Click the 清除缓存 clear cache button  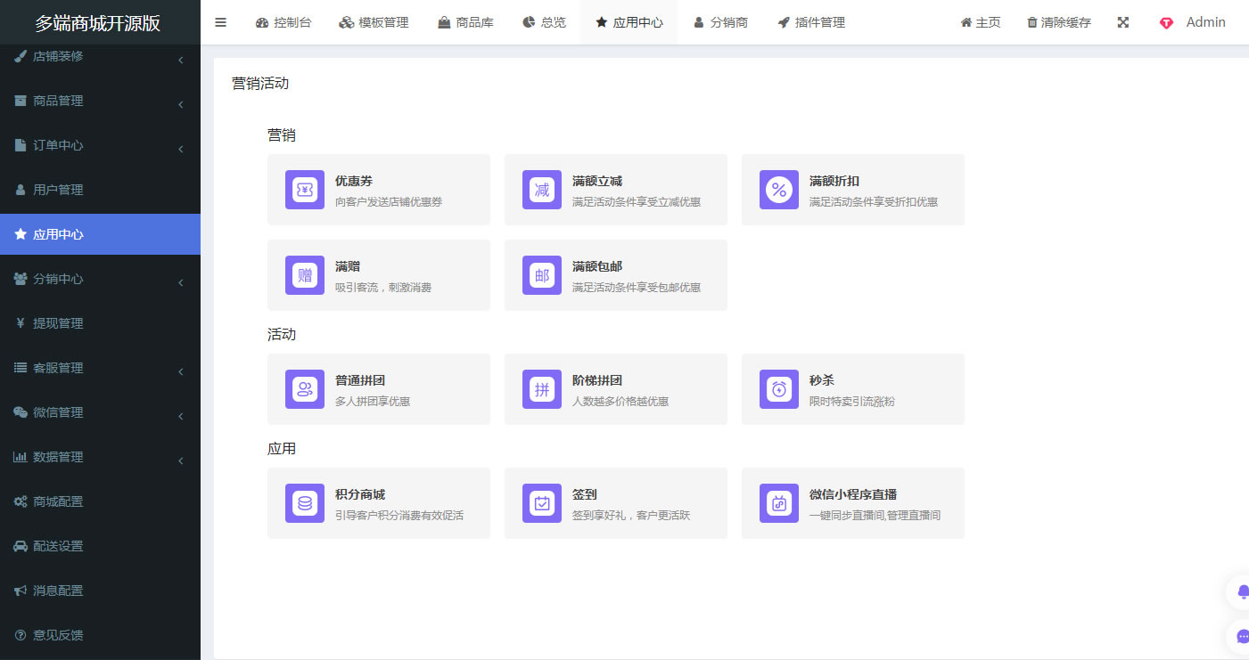1058,22
